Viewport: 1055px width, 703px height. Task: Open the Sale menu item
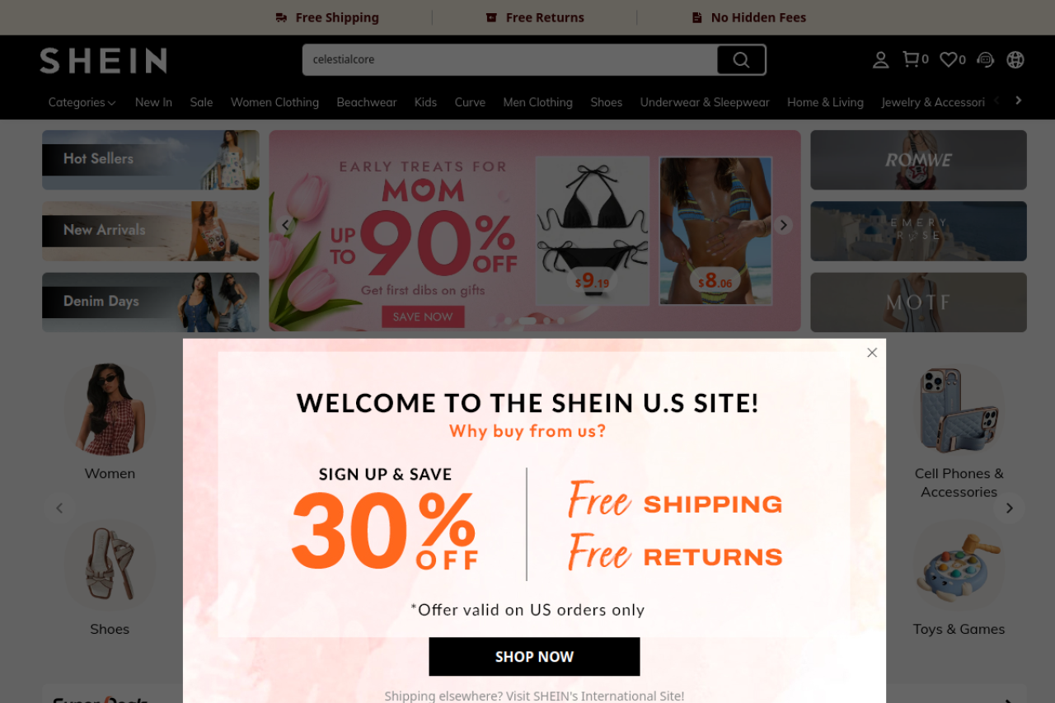(201, 102)
